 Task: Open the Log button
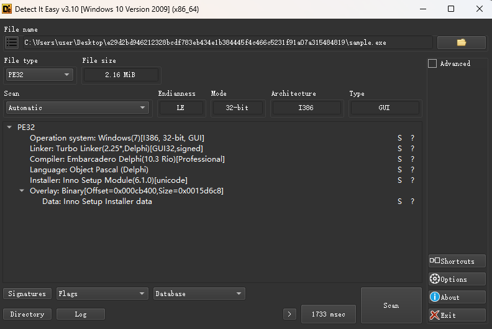point(81,314)
